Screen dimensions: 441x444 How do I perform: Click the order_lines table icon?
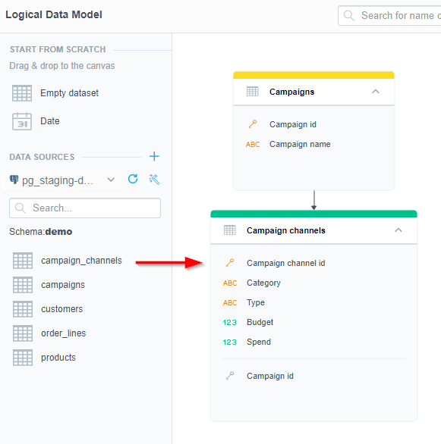point(23,333)
